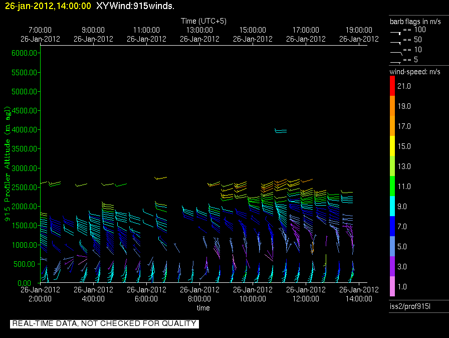The image size is (449, 338).
Task: Click the '500.00' altitude tick label
Action: (x=26, y=264)
